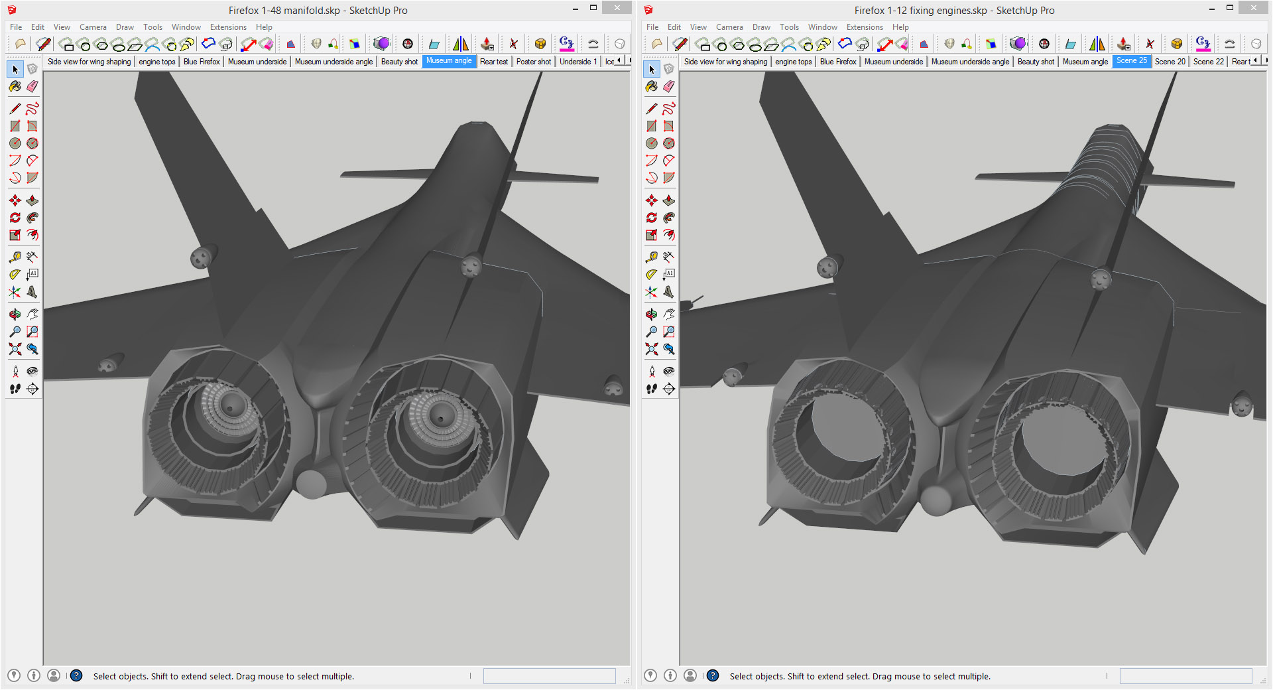Open the File menu in right window
This screenshot has width=1273, height=690.
click(652, 27)
